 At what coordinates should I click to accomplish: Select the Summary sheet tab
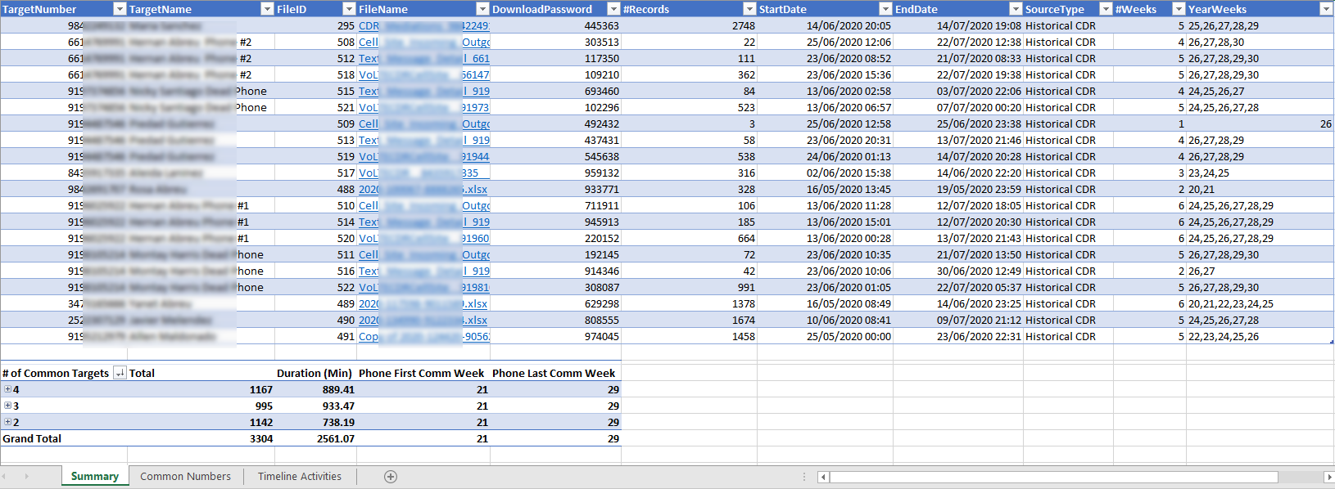coord(95,476)
